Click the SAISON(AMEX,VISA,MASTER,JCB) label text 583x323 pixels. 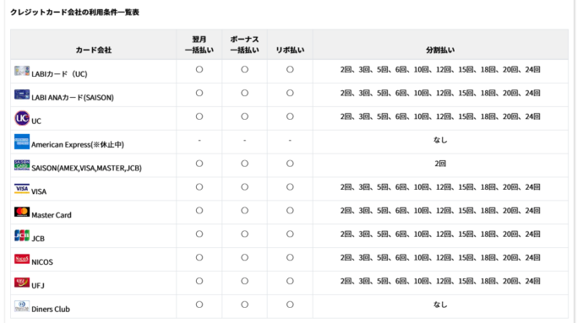coord(87,168)
